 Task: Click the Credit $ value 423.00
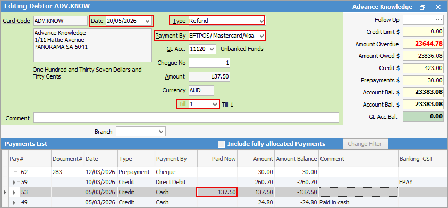tap(423, 68)
